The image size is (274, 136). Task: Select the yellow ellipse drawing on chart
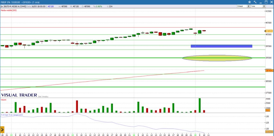(x=217, y=58)
